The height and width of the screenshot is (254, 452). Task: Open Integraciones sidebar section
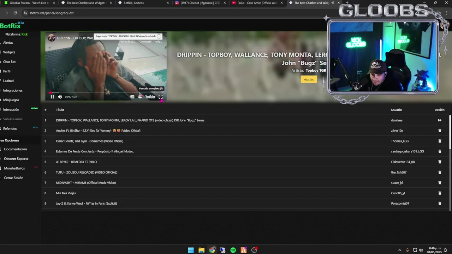[x=13, y=90]
